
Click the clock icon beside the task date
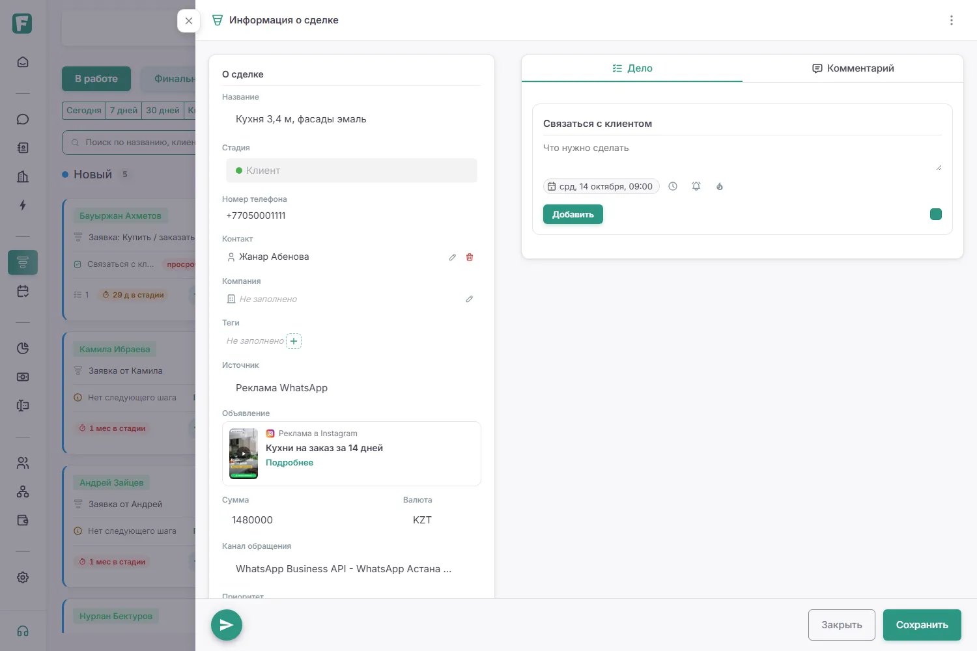[673, 186]
